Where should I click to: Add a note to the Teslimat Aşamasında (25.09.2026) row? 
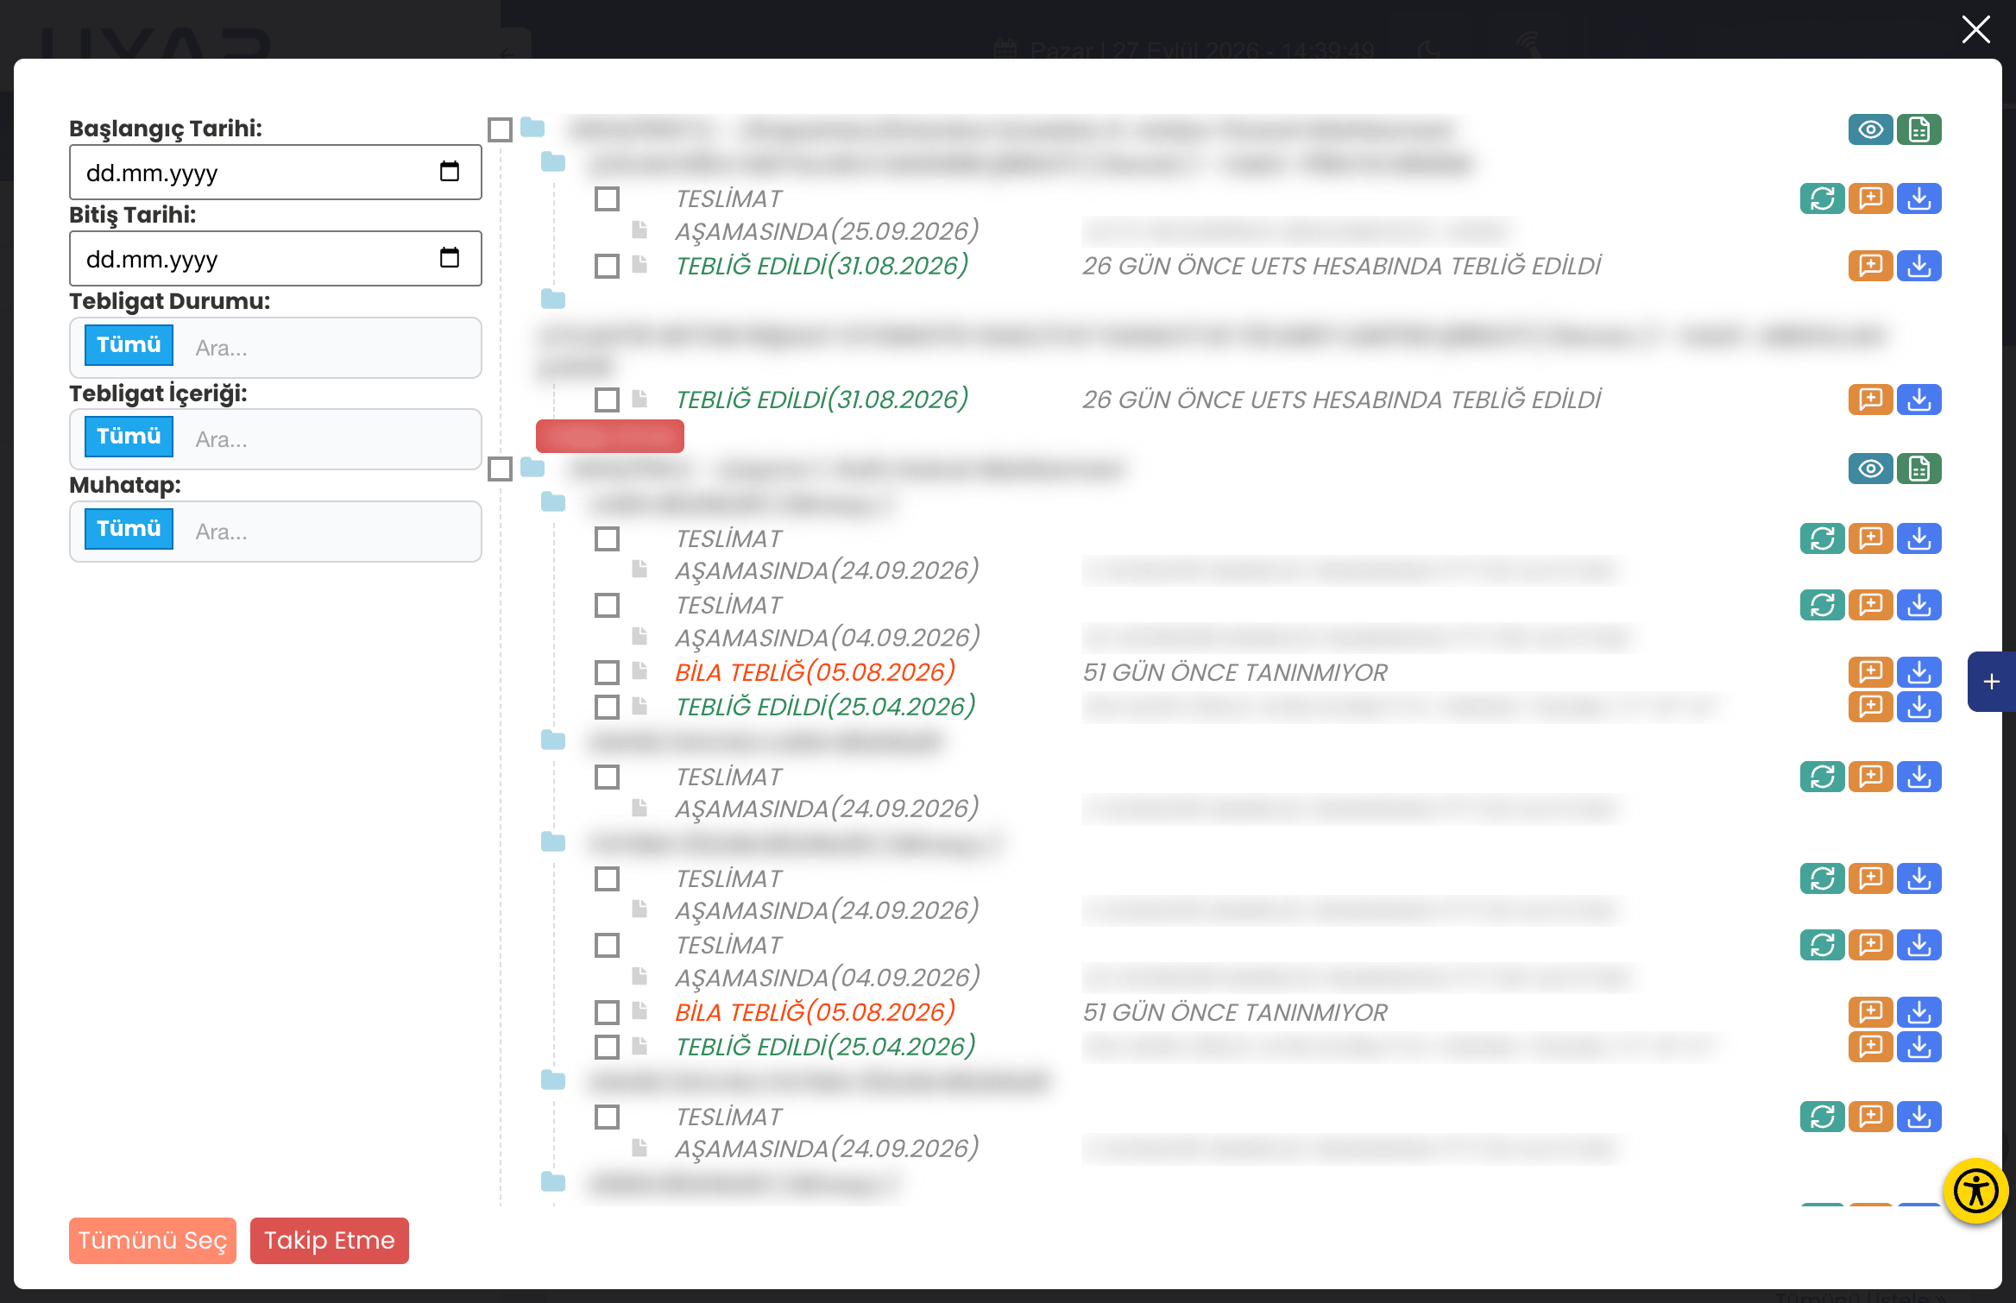pyautogui.click(x=1870, y=198)
